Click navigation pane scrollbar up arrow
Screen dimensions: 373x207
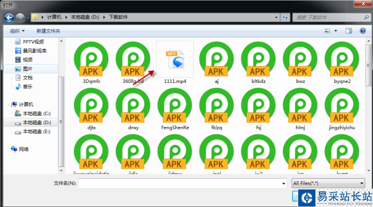tap(61, 41)
